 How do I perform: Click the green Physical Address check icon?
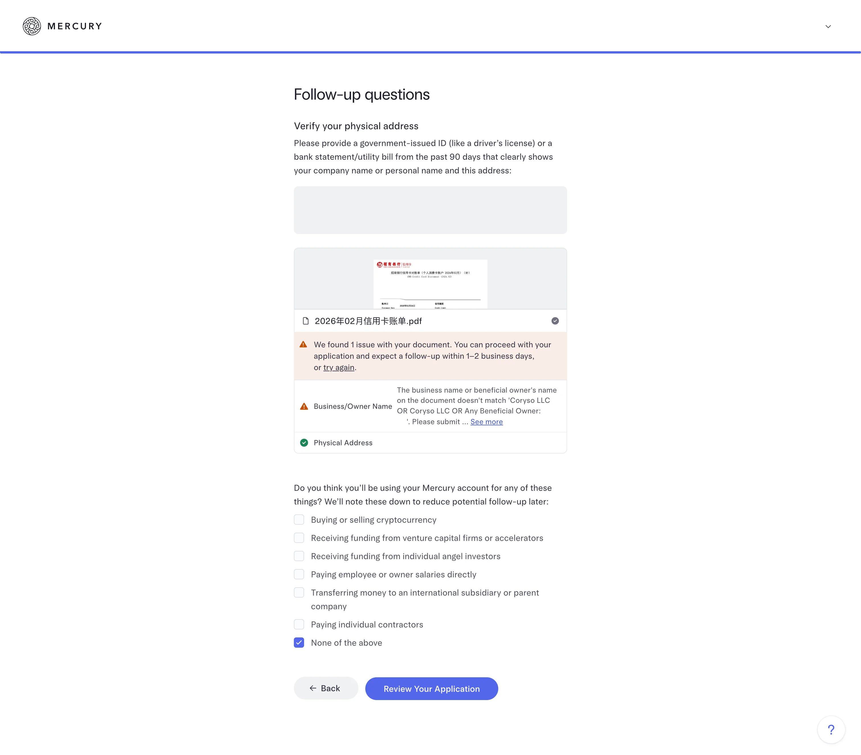click(304, 443)
